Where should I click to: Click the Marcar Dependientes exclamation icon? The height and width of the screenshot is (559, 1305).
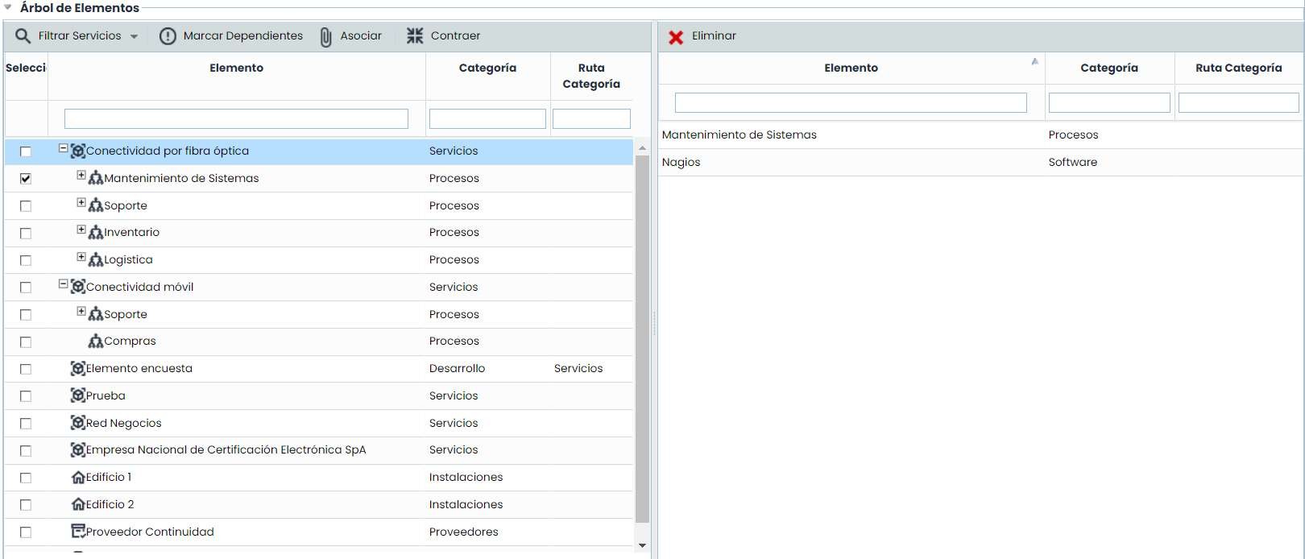tap(168, 36)
